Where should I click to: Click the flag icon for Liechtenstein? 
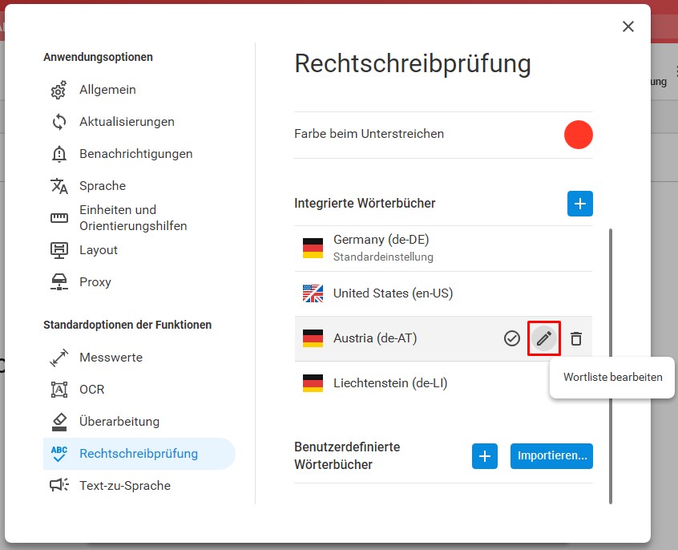coord(313,383)
